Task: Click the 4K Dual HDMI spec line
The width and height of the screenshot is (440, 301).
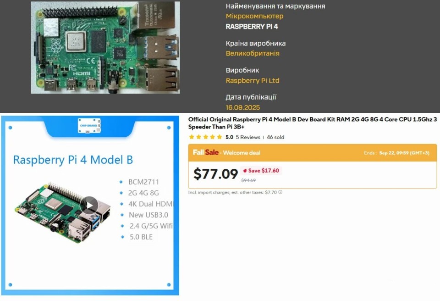Action: click(x=151, y=204)
